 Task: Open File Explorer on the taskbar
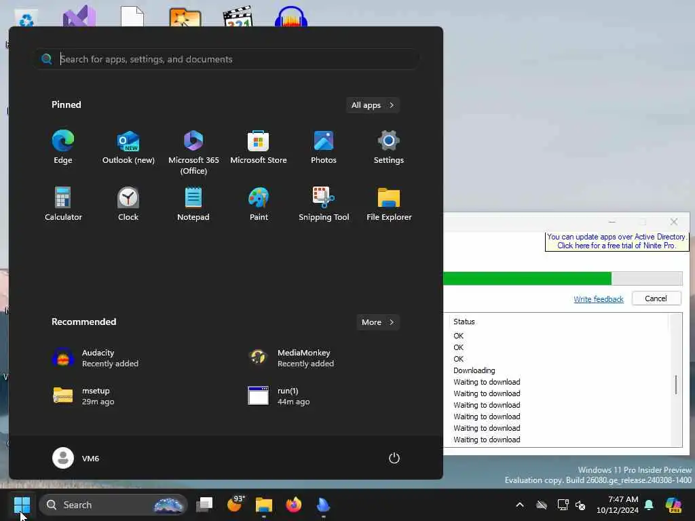click(264, 505)
